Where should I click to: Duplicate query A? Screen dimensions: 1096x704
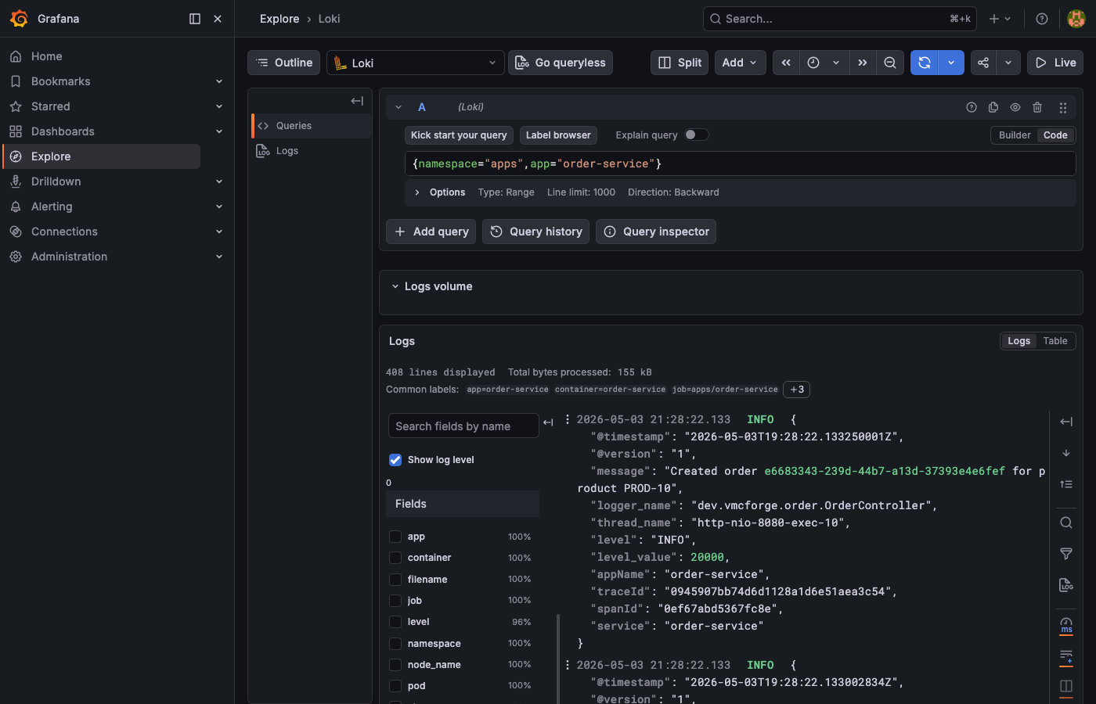pyautogui.click(x=993, y=107)
